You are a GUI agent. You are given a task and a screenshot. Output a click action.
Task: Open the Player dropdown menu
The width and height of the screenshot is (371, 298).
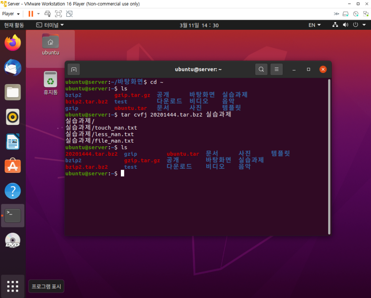pyautogui.click(x=11, y=14)
